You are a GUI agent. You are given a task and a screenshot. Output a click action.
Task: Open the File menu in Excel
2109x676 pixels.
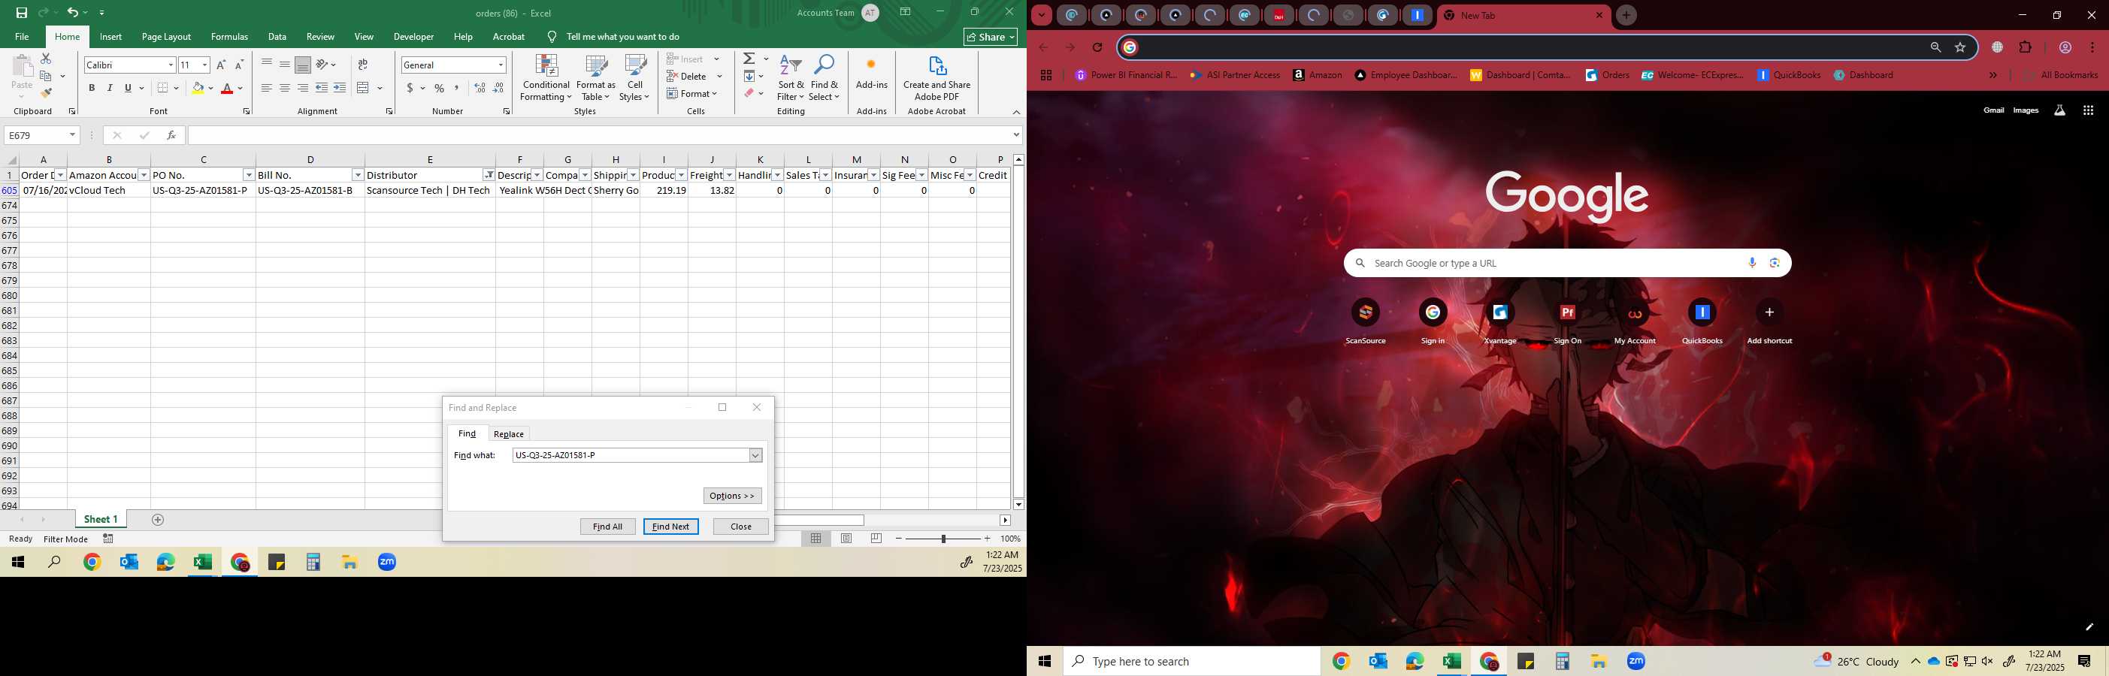click(x=22, y=37)
